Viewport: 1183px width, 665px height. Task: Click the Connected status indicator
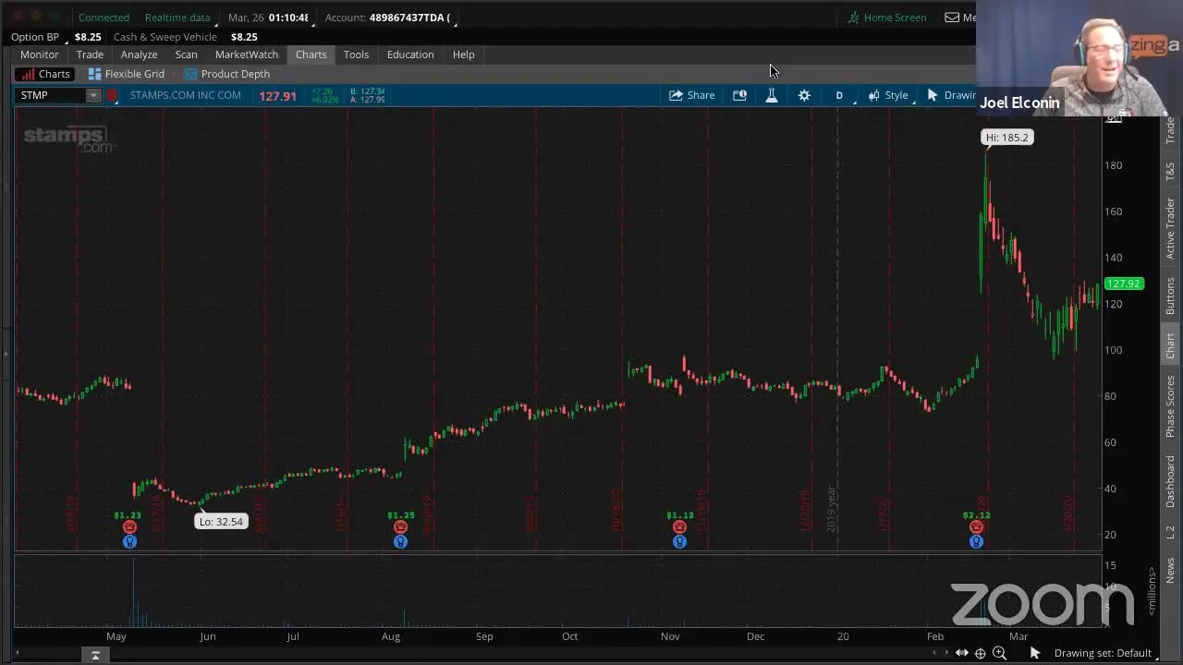click(104, 18)
